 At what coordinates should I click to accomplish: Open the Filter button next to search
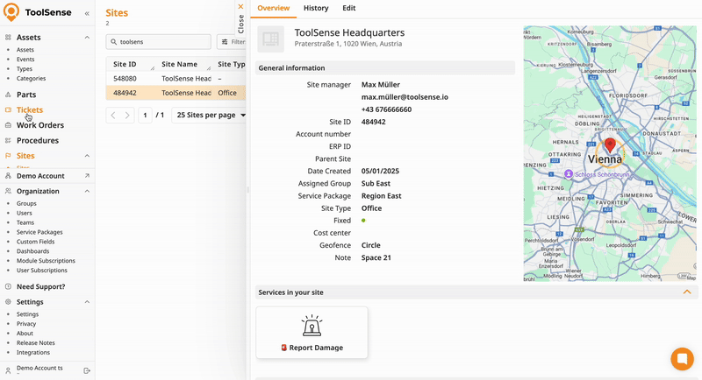232,41
